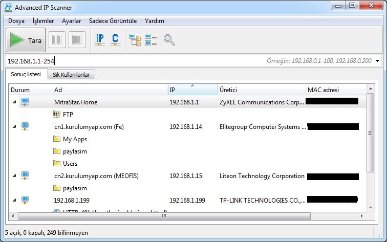Collapse the cn1.kurulumyap.com (Fe) node
The image size is (387, 242).
[x=14, y=126]
